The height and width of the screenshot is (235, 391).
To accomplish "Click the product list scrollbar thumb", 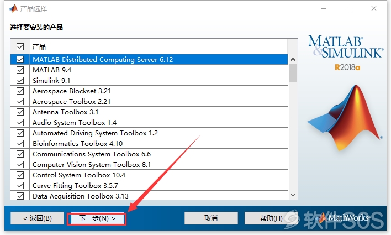I will [293, 73].
